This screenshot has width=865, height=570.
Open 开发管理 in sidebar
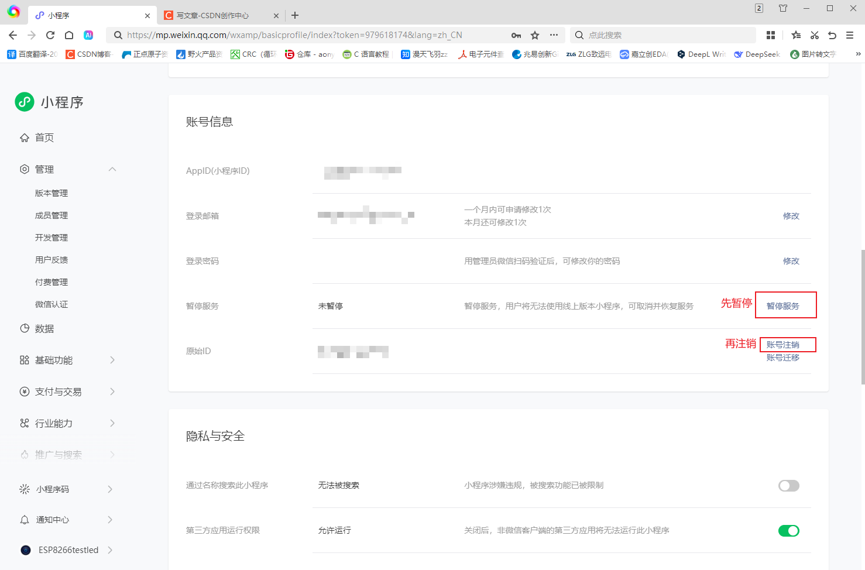52,238
